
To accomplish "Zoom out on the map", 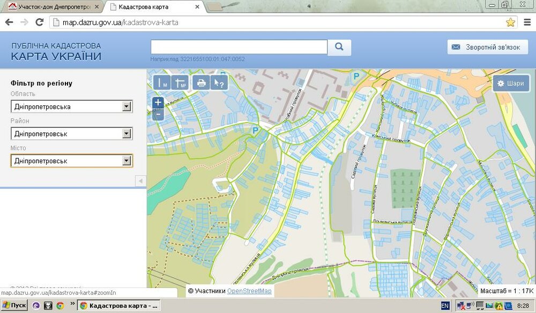I will [158, 114].
